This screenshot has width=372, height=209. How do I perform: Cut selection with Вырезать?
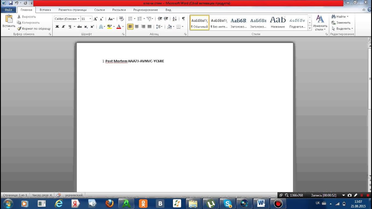(x=26, y=17)
